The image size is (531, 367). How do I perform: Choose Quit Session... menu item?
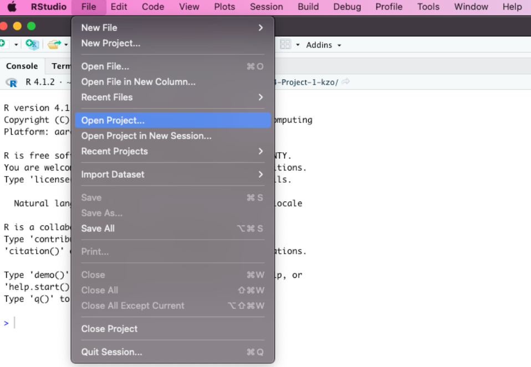[x=173, y=352]
